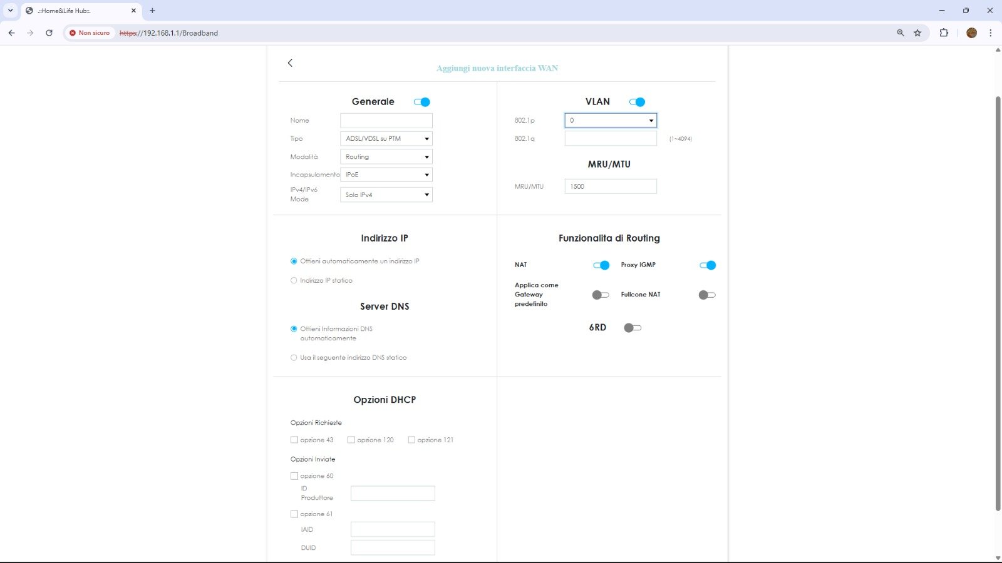Screen dimensions: 1002x563
Task: Click the Nome text input field
Action: [x=386, y=120]
